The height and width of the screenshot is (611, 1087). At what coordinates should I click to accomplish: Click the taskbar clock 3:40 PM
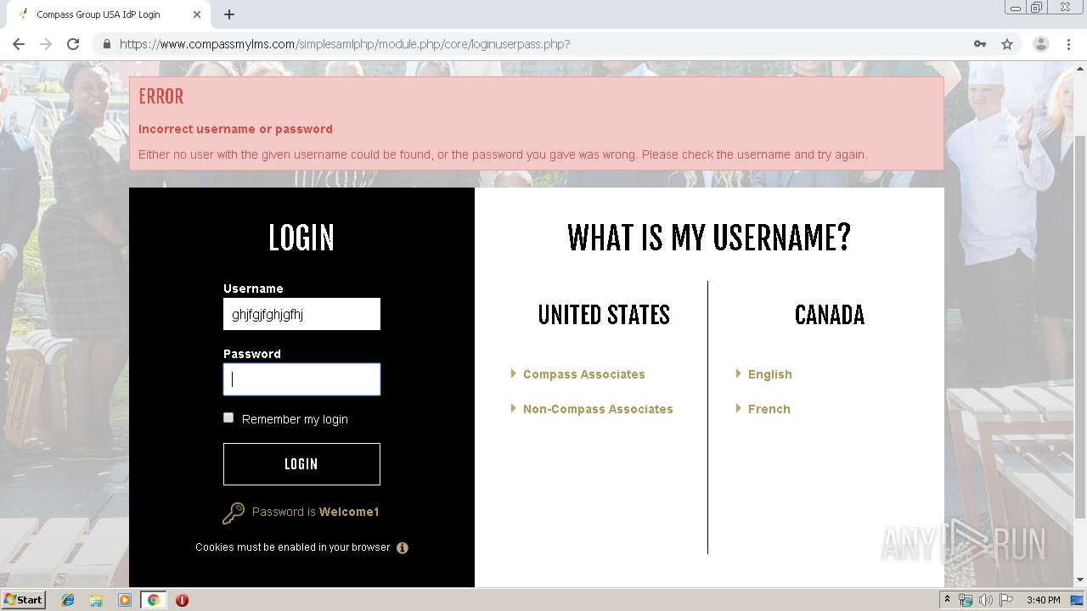1043,600
